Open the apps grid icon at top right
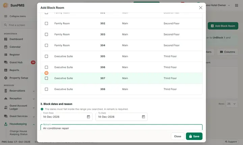 click(x=237, y=5)
